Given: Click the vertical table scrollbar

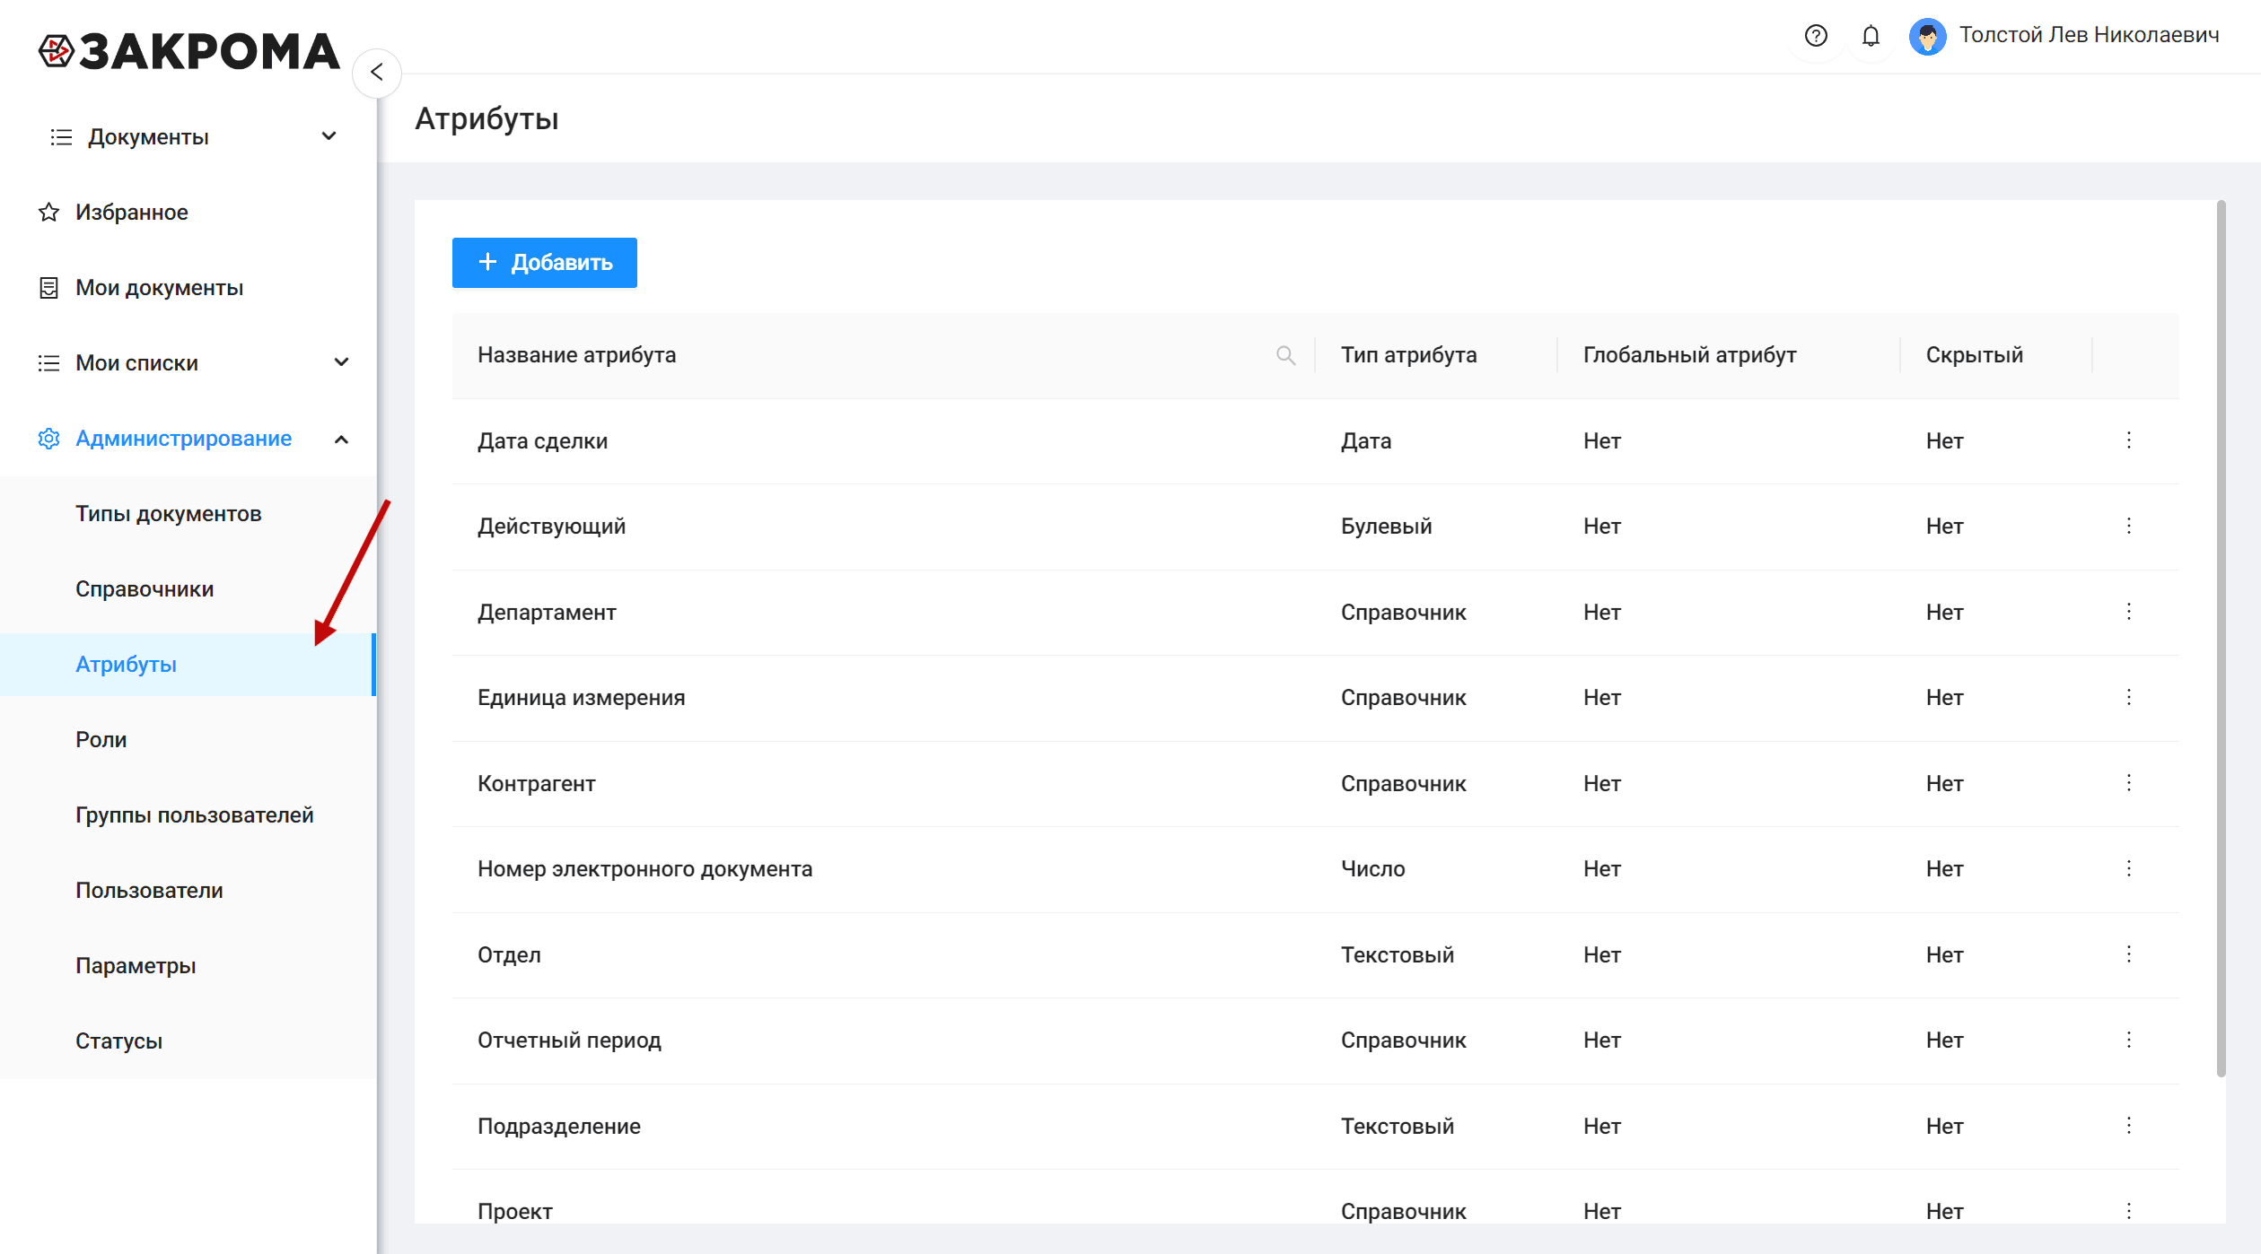Looking at the screenshot, I should (2222, 639).
